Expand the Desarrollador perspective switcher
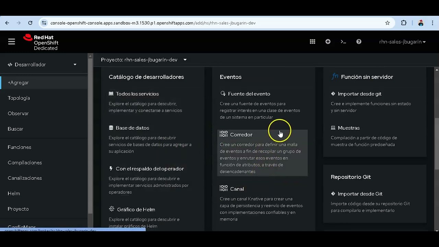This screenshot has height=247, width=439. click(42, 64)
